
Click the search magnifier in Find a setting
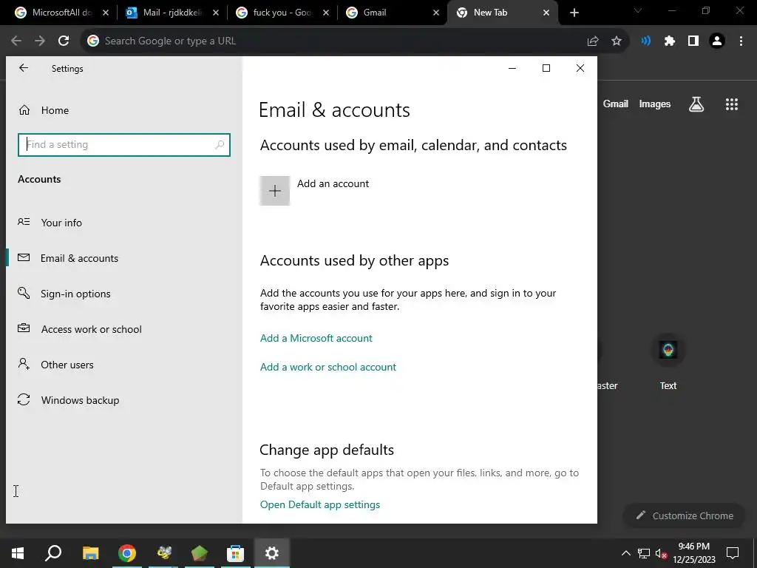tap(220, 144)
